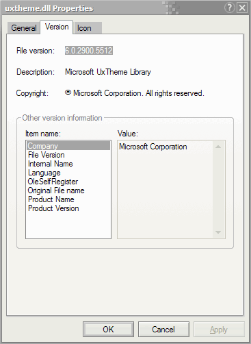Viewport: 251px width, 344px height.
Task: Click the Microsoft Corporation copyright text
Action: 135,93
